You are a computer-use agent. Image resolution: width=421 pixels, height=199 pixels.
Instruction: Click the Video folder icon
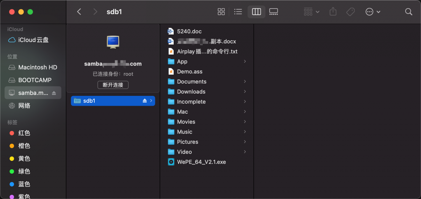point(171,152)
